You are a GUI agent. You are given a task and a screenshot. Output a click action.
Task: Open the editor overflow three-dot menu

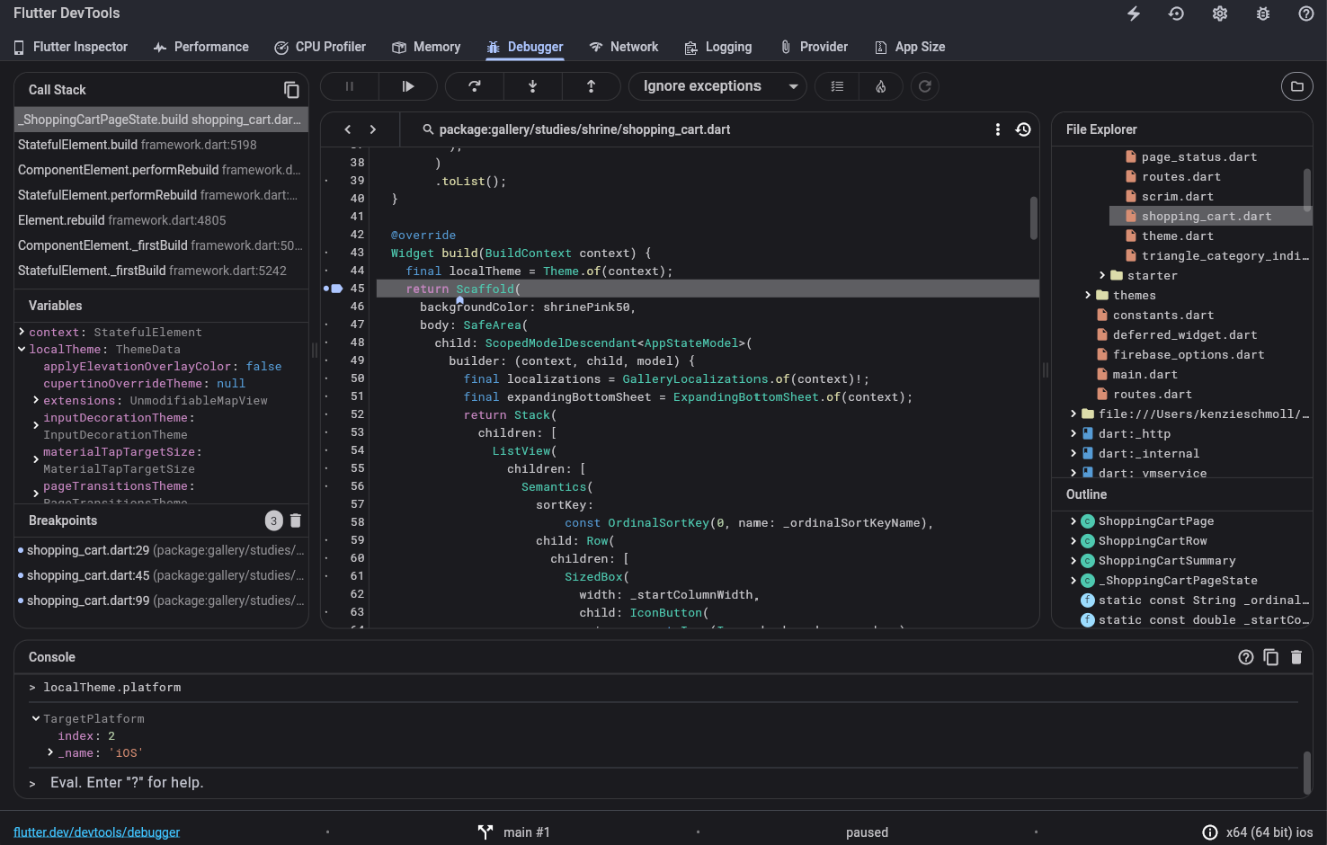pos(998,129)
